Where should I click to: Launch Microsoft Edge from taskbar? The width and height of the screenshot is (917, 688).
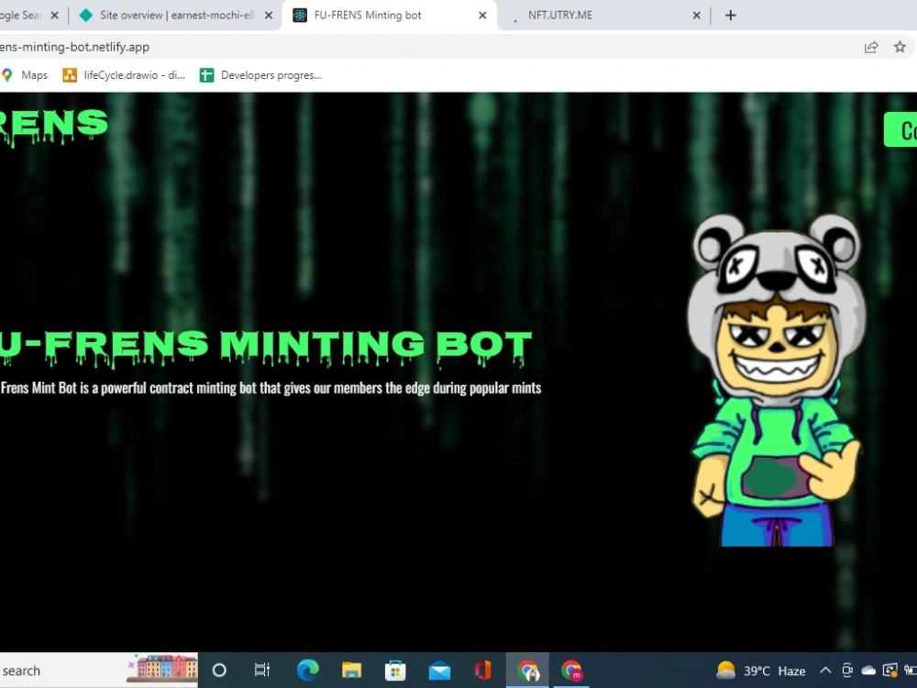pyautogui.click(x=307, y=671)
